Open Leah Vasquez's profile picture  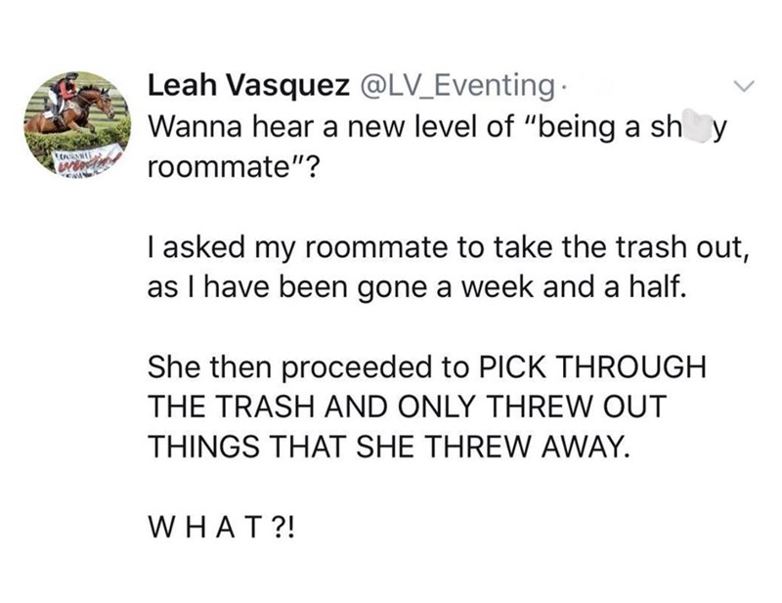coord(74,122)
